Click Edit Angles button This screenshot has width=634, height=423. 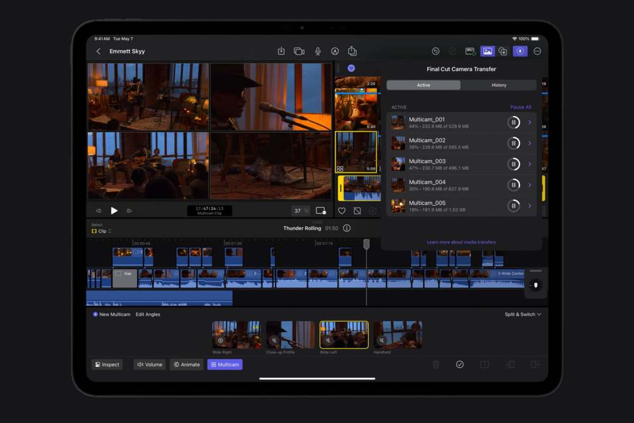coord(148,314)
